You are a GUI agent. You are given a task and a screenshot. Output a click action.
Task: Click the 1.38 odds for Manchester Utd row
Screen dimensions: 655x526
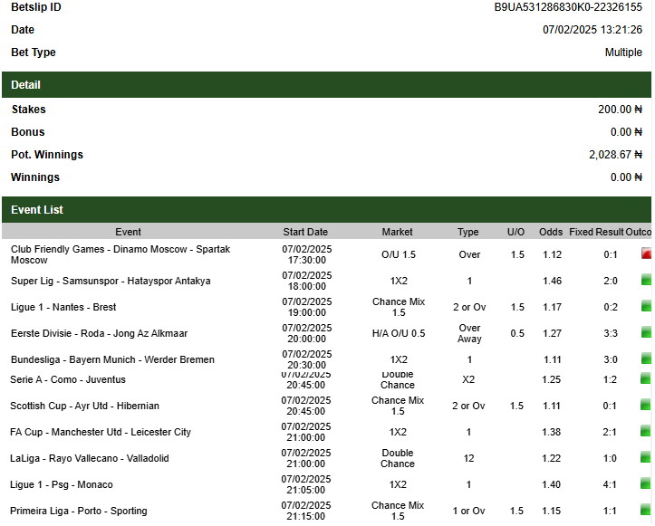(x=552, y=432)
